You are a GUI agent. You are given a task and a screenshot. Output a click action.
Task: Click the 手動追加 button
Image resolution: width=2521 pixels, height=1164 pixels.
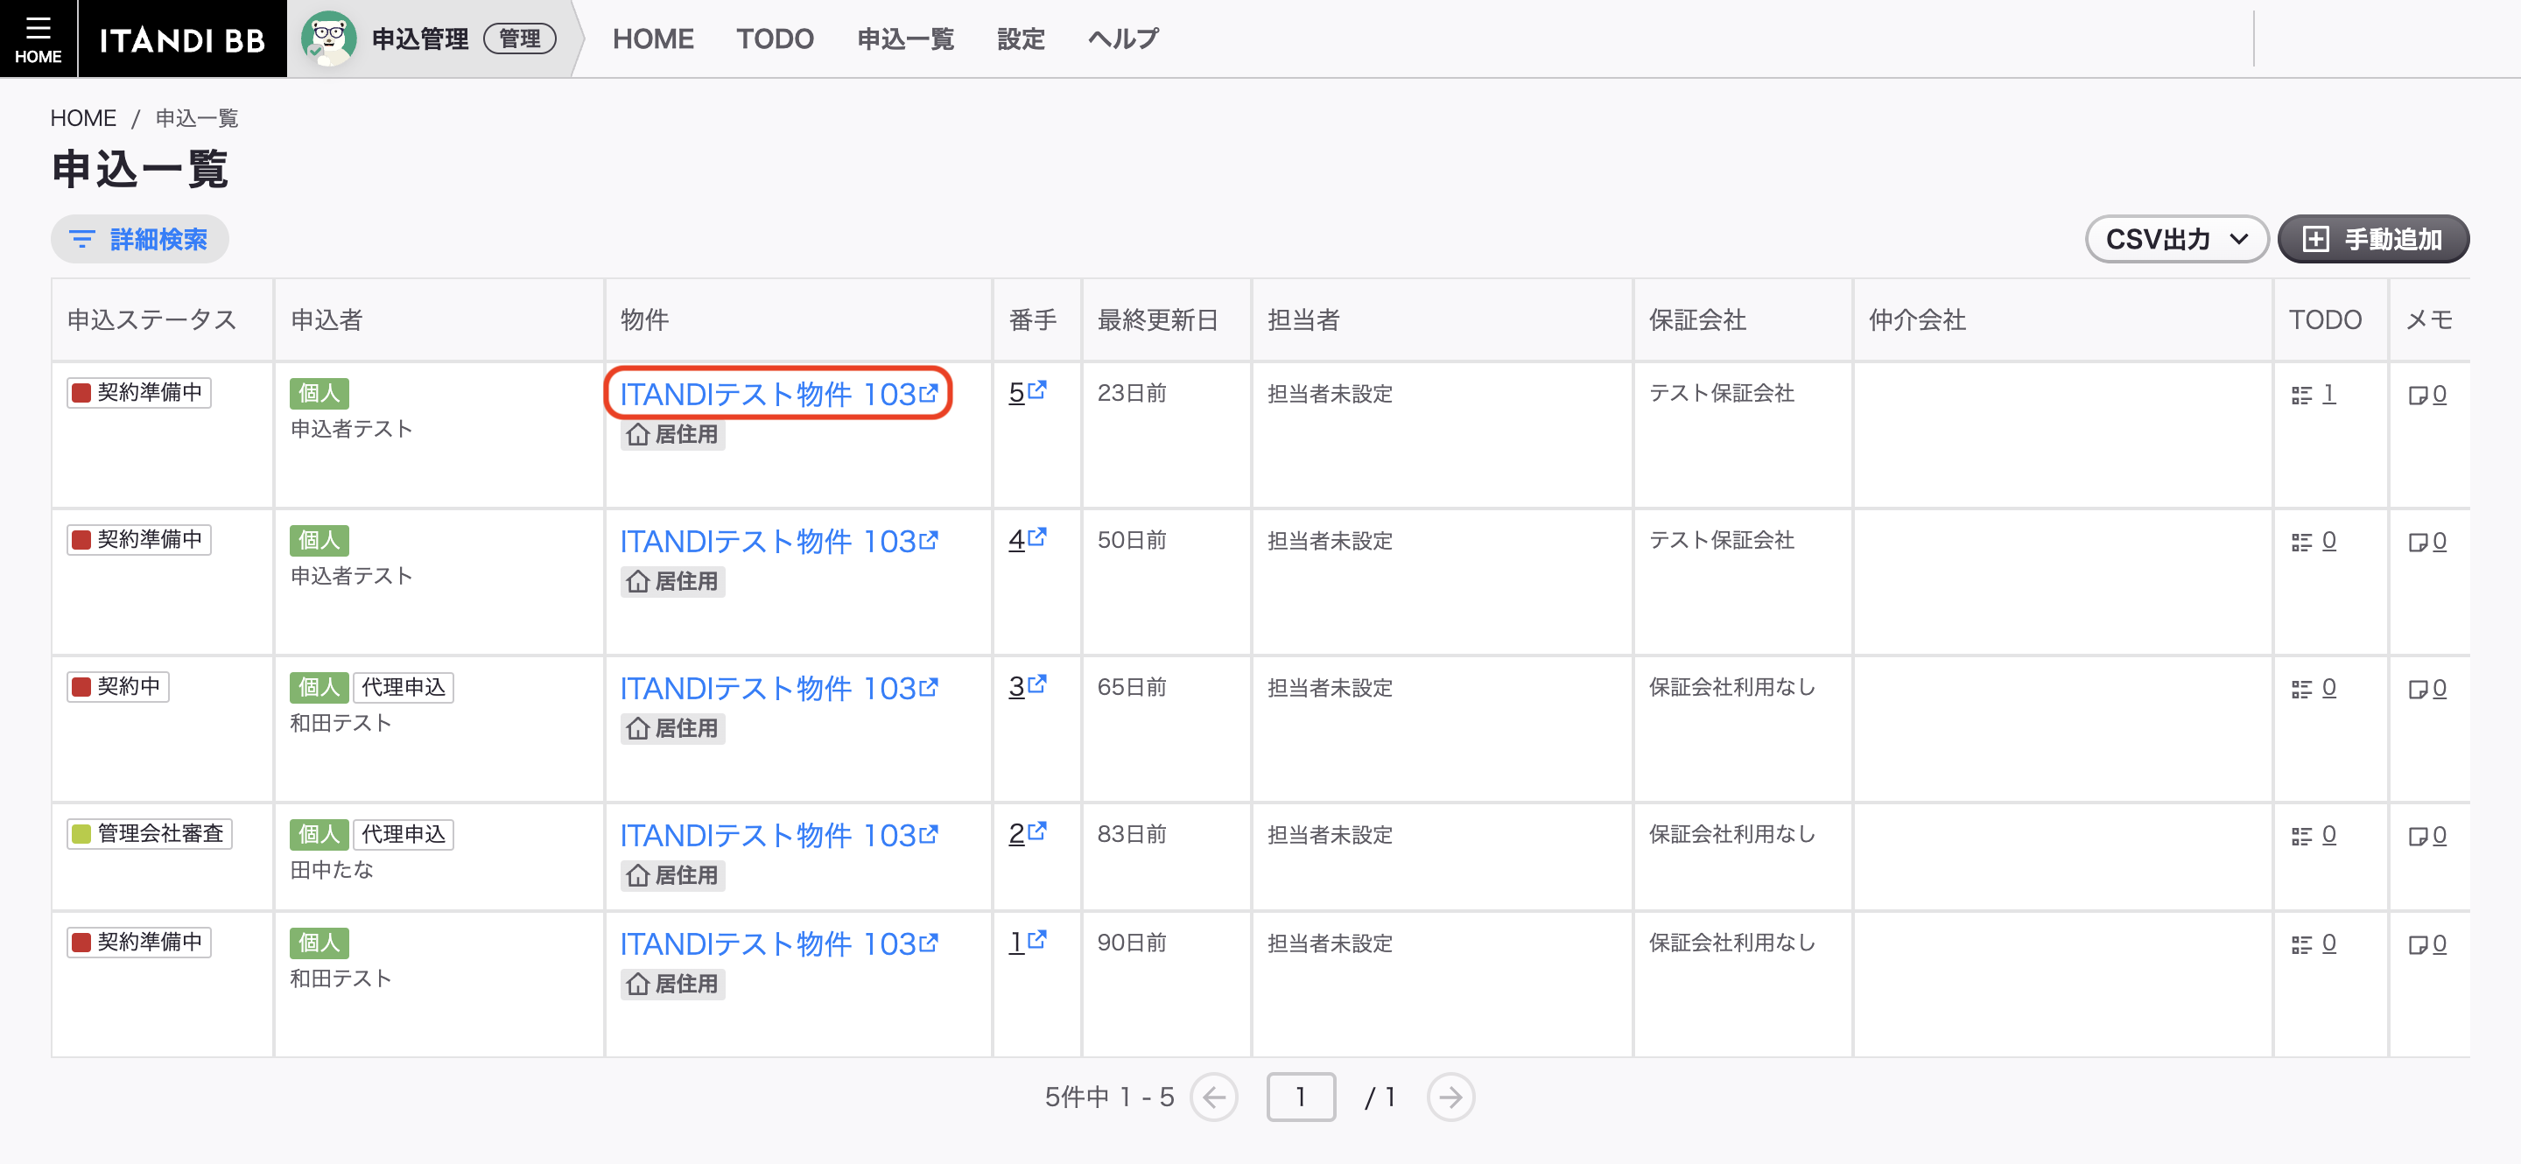coord(2373,239)
